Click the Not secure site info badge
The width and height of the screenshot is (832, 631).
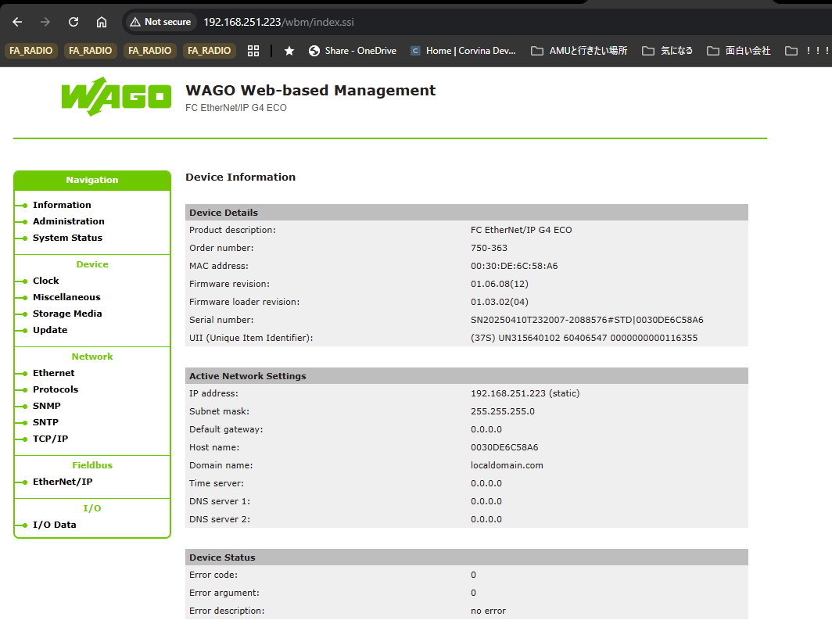coord(160,22)
